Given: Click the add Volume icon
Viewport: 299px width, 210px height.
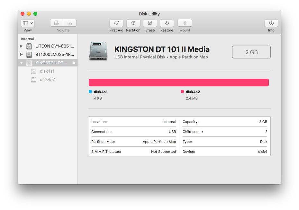Looking at the screenshot, I should click(56, 23).
